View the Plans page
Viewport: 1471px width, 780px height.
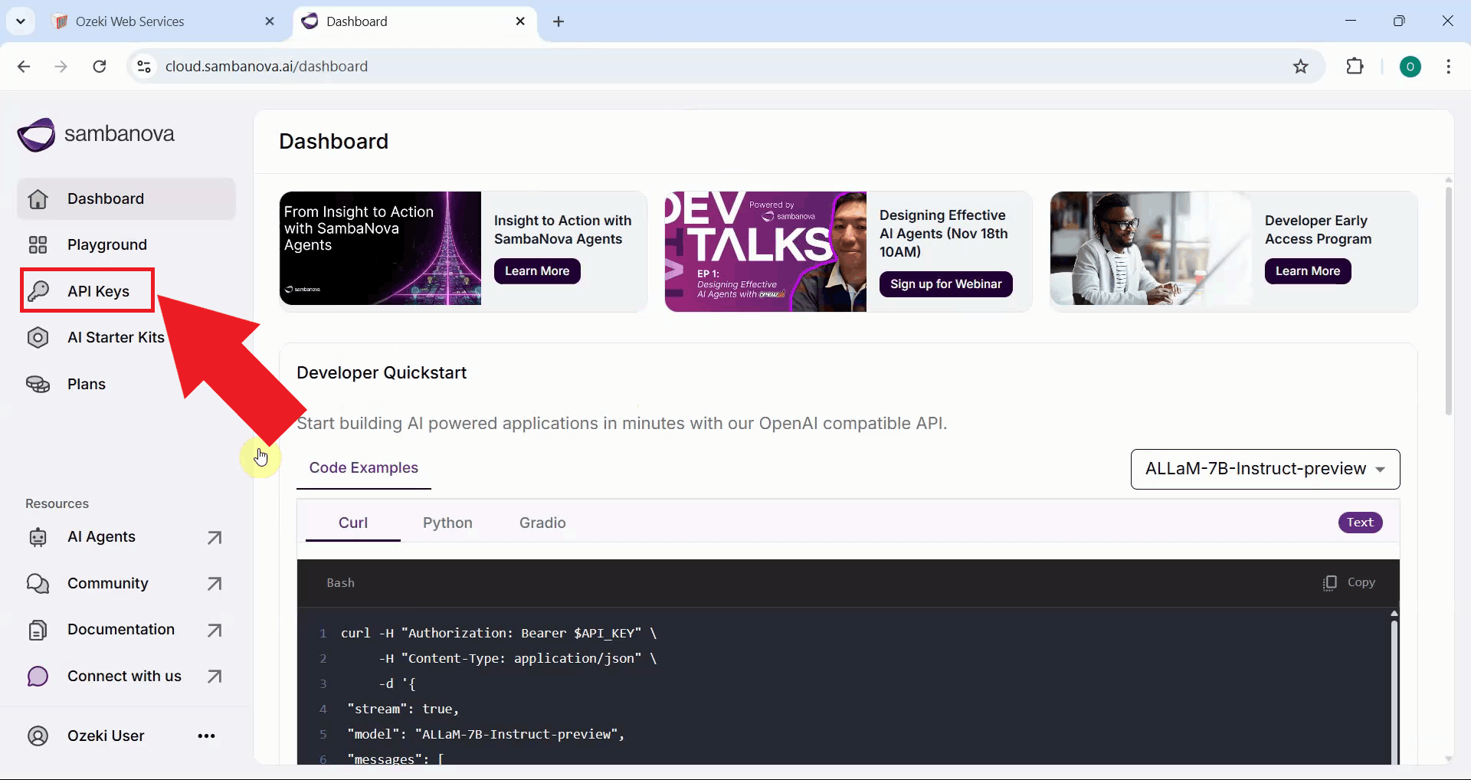[x=86, y=384]
